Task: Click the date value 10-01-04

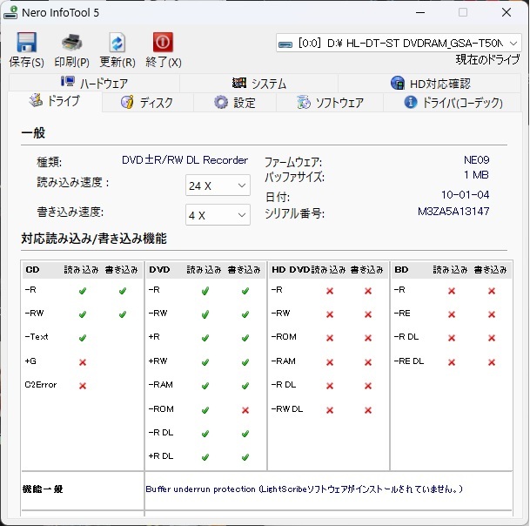Action: click(x=466, y=195)
